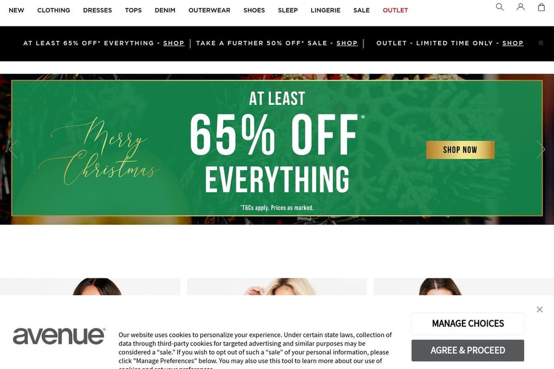Open the middle blonde model product thumbnail

[x=277, y=286]
